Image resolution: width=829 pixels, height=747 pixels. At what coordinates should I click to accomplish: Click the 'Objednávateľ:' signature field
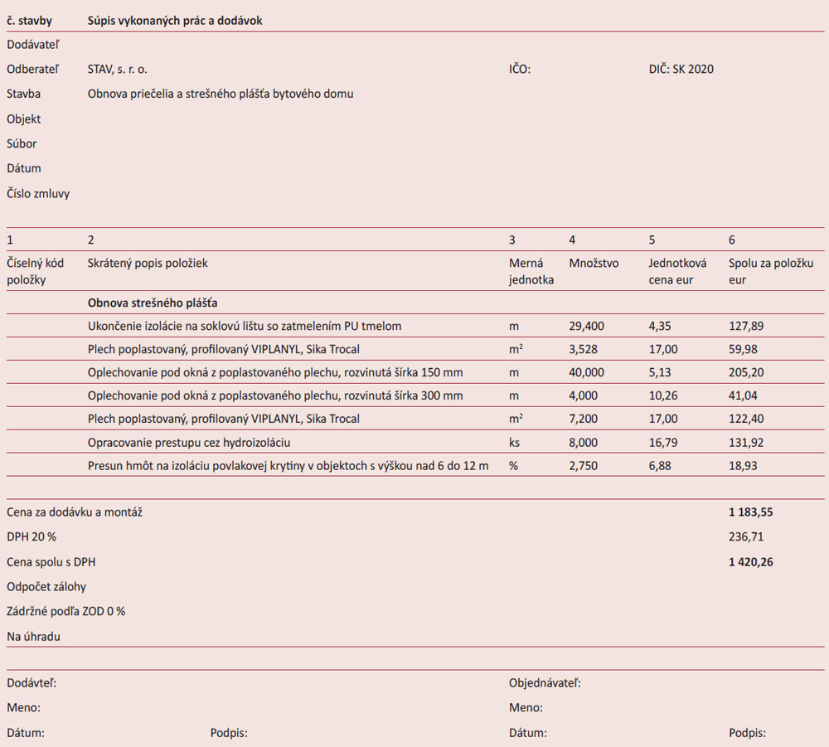coord(544,683)
